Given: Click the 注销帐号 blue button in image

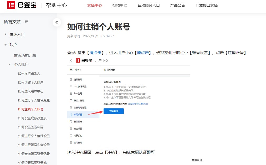Looking at the screenshot, I should point(114,111).
